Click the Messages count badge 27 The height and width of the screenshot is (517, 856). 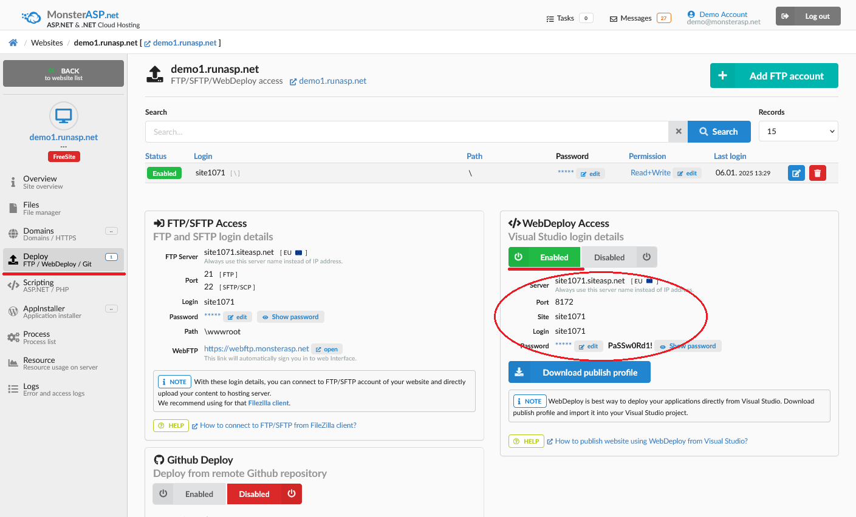[x=663, y=18]
